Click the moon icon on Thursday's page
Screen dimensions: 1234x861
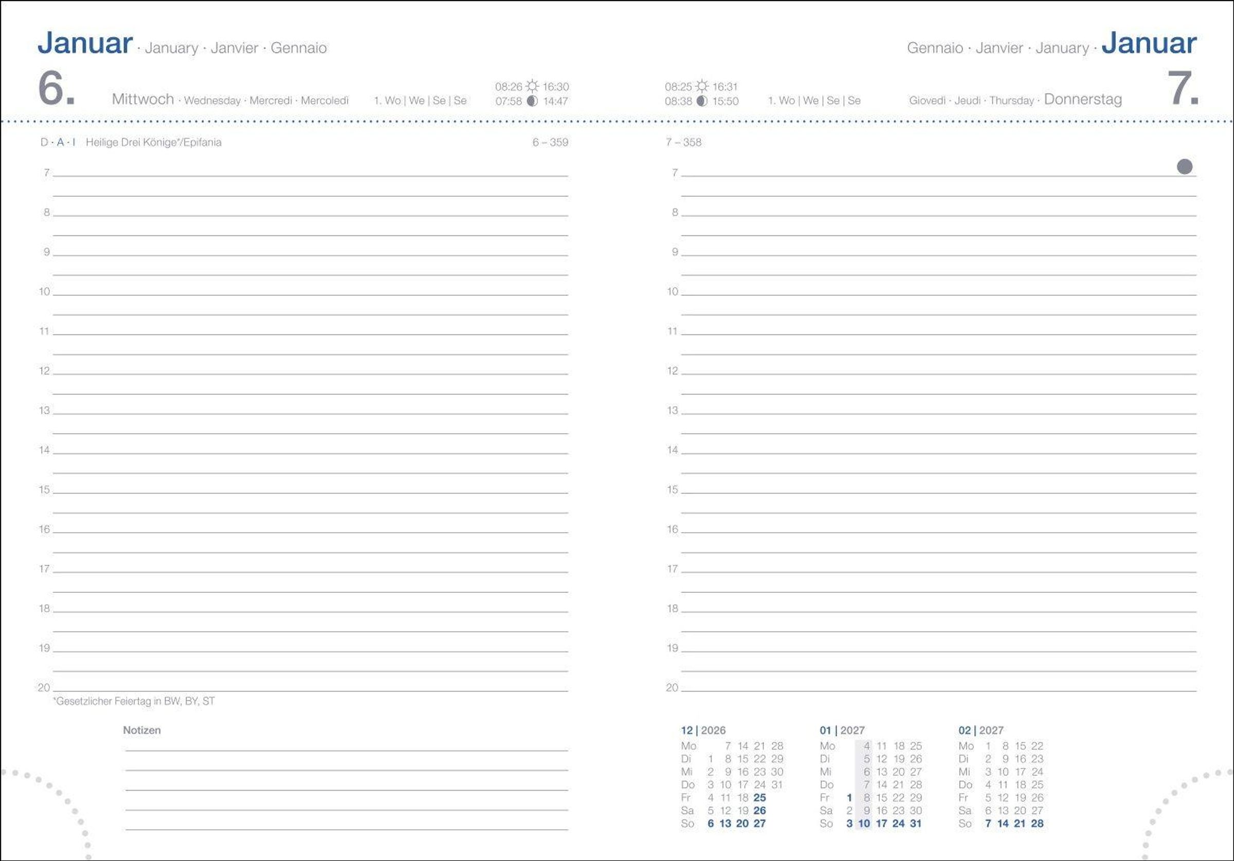[702, 101]
